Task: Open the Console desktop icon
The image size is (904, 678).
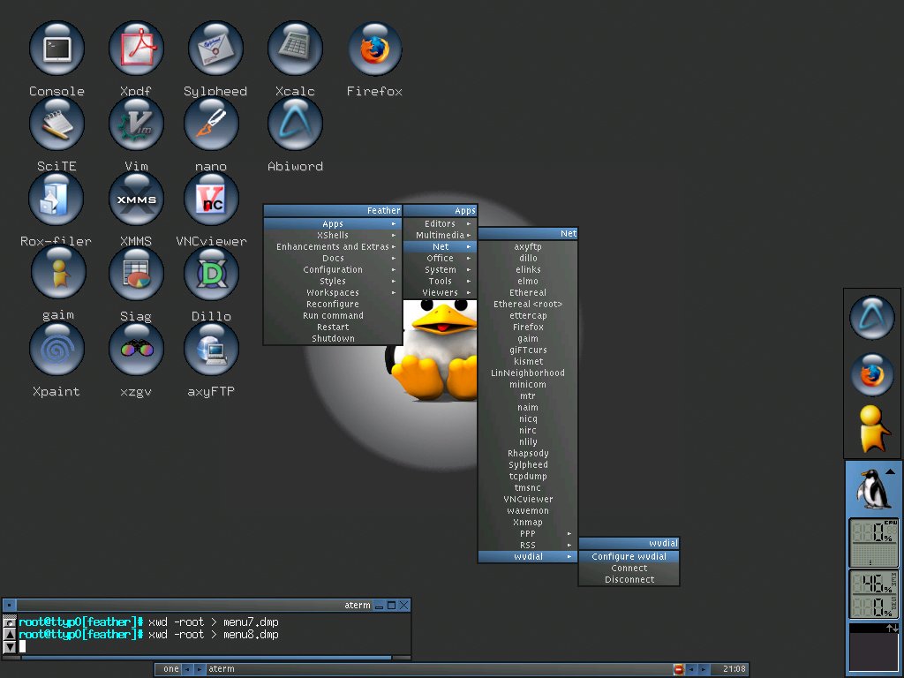Action: 56,49
